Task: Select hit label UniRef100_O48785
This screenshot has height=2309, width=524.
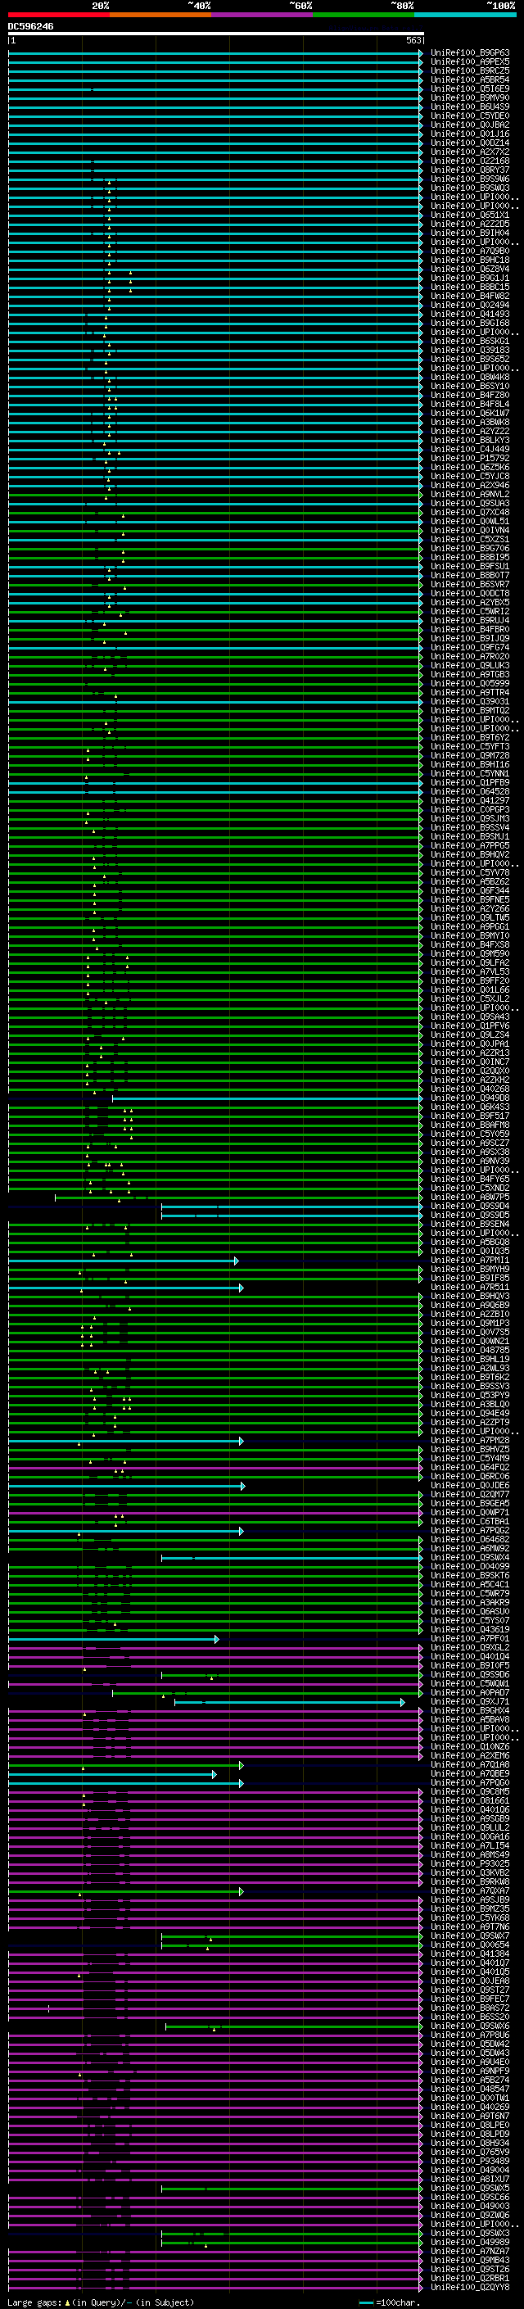Action: (470, 1350)
